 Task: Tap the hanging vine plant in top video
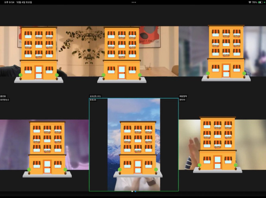pyautogui.click(x=80, y=45)
